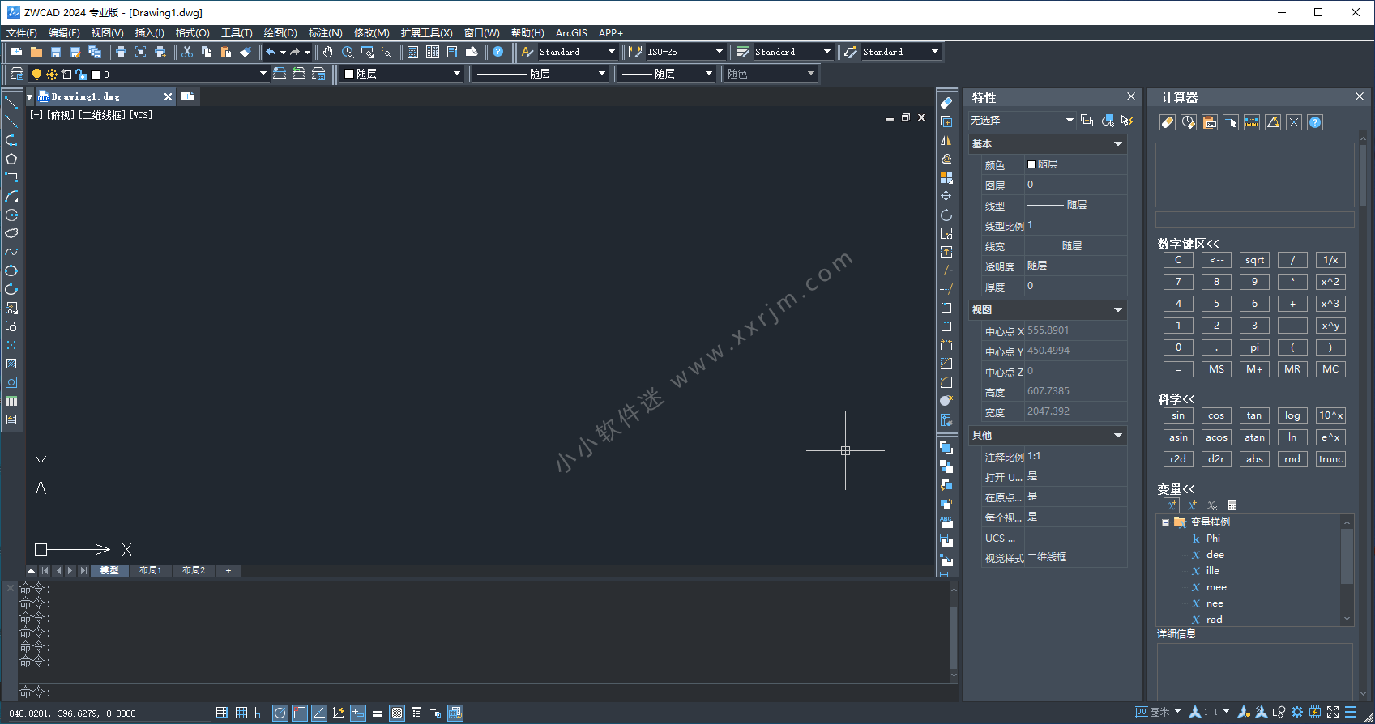1375x724 pixels.
Task: Toggle Polar tracking in status bar
Action: pos(280,713)
